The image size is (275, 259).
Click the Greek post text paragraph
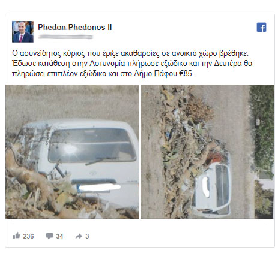click(x=132, y=64)
